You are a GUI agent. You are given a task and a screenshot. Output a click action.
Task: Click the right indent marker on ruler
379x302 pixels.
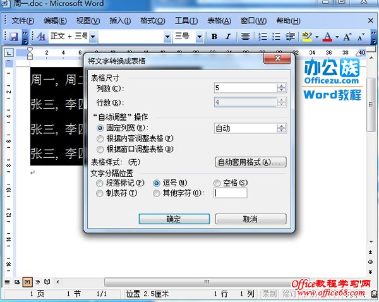(359, 54)
